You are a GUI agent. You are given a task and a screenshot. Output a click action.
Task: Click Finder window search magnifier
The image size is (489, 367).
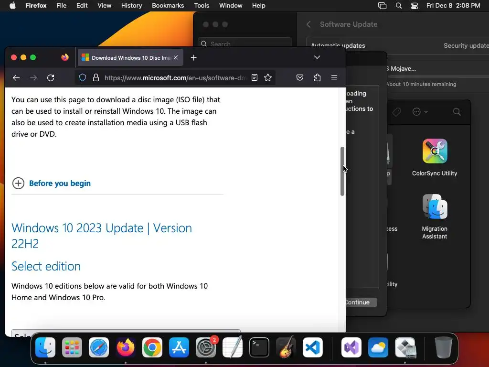[457, 112]
